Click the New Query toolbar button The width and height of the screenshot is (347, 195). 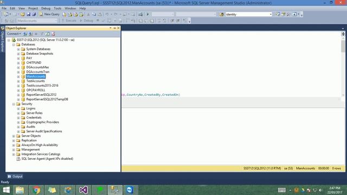point(49,14)
